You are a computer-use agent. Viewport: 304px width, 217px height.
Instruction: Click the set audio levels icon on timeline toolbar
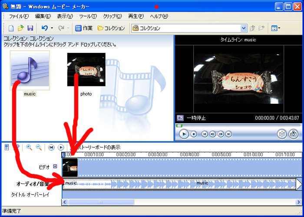(7, 148)
